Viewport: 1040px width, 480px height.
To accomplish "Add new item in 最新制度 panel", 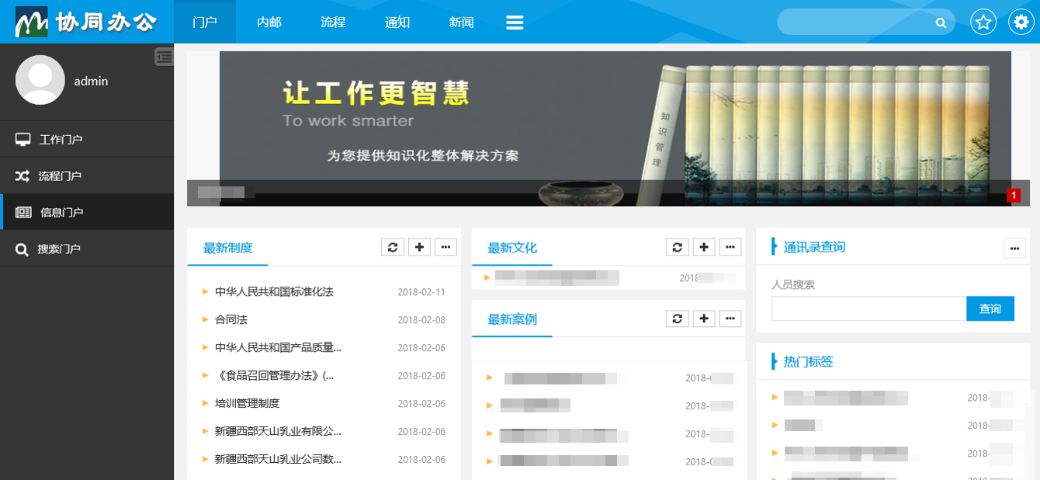I will pos(419,247).
